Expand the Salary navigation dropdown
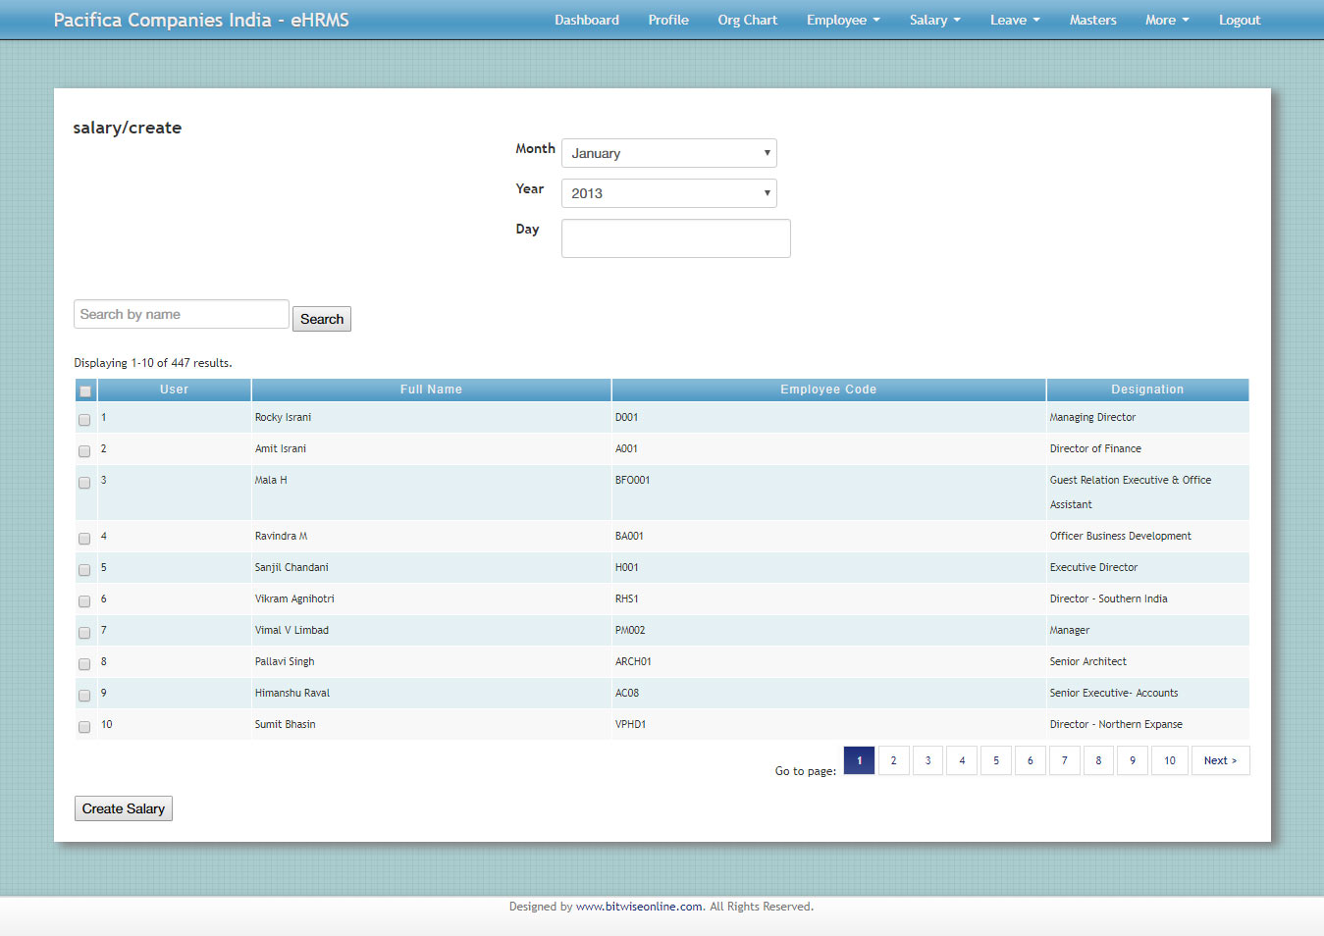This screenshot has width=1324, height=936. click(x=934, y=20)
